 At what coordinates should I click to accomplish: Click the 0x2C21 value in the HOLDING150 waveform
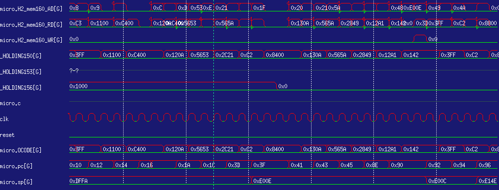tap(224, 55)
